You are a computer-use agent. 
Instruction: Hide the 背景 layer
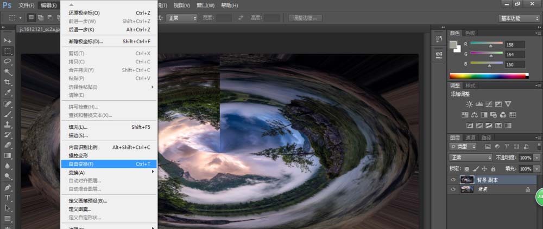point(453,189)
